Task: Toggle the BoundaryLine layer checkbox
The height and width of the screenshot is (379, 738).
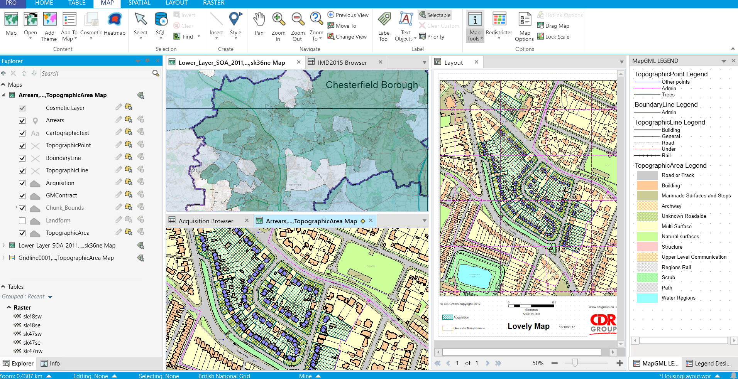Action: 22,158
